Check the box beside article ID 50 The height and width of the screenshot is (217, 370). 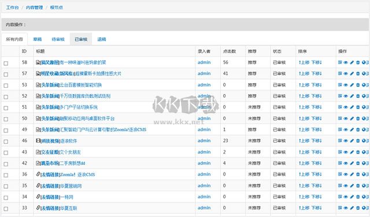pos(6,119)
